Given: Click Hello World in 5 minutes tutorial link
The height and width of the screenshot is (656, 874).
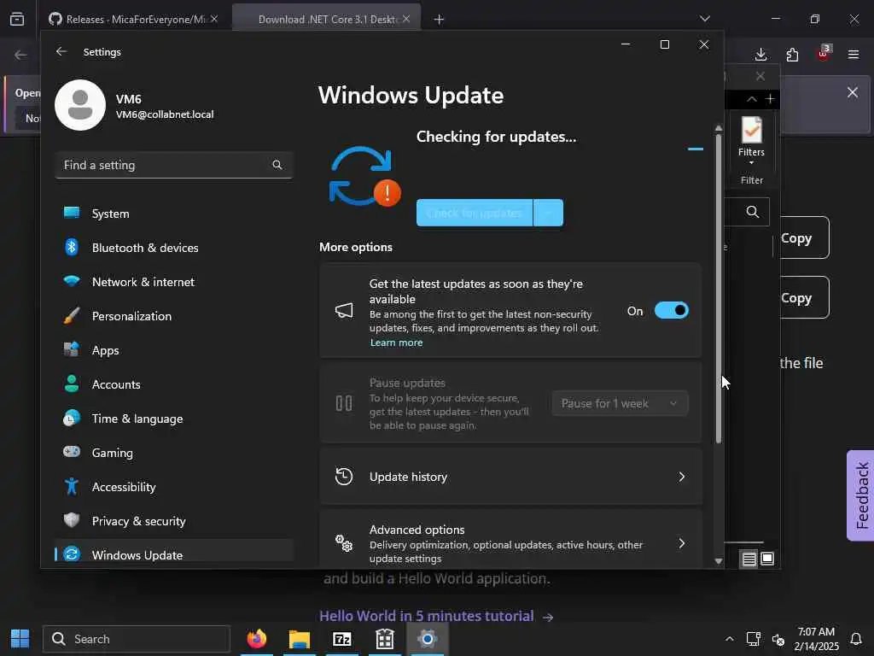Looking at the screenshot, I should 427,616.
